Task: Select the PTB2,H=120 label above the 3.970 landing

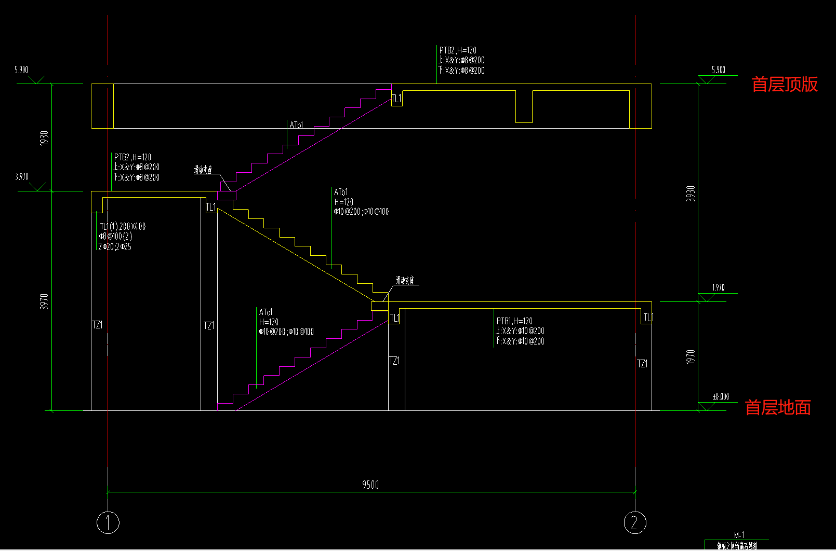Action: pyautogui.click(x=132, y=157)
